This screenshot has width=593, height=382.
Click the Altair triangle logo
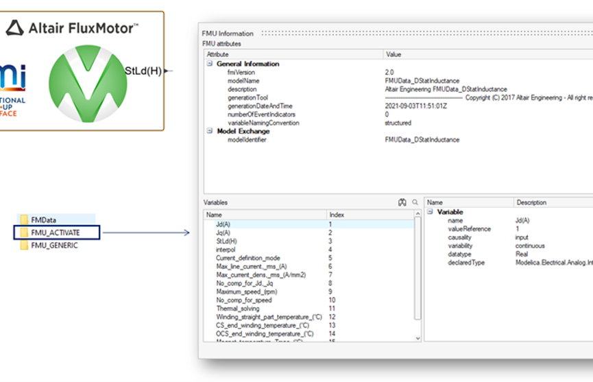[15, 28]
